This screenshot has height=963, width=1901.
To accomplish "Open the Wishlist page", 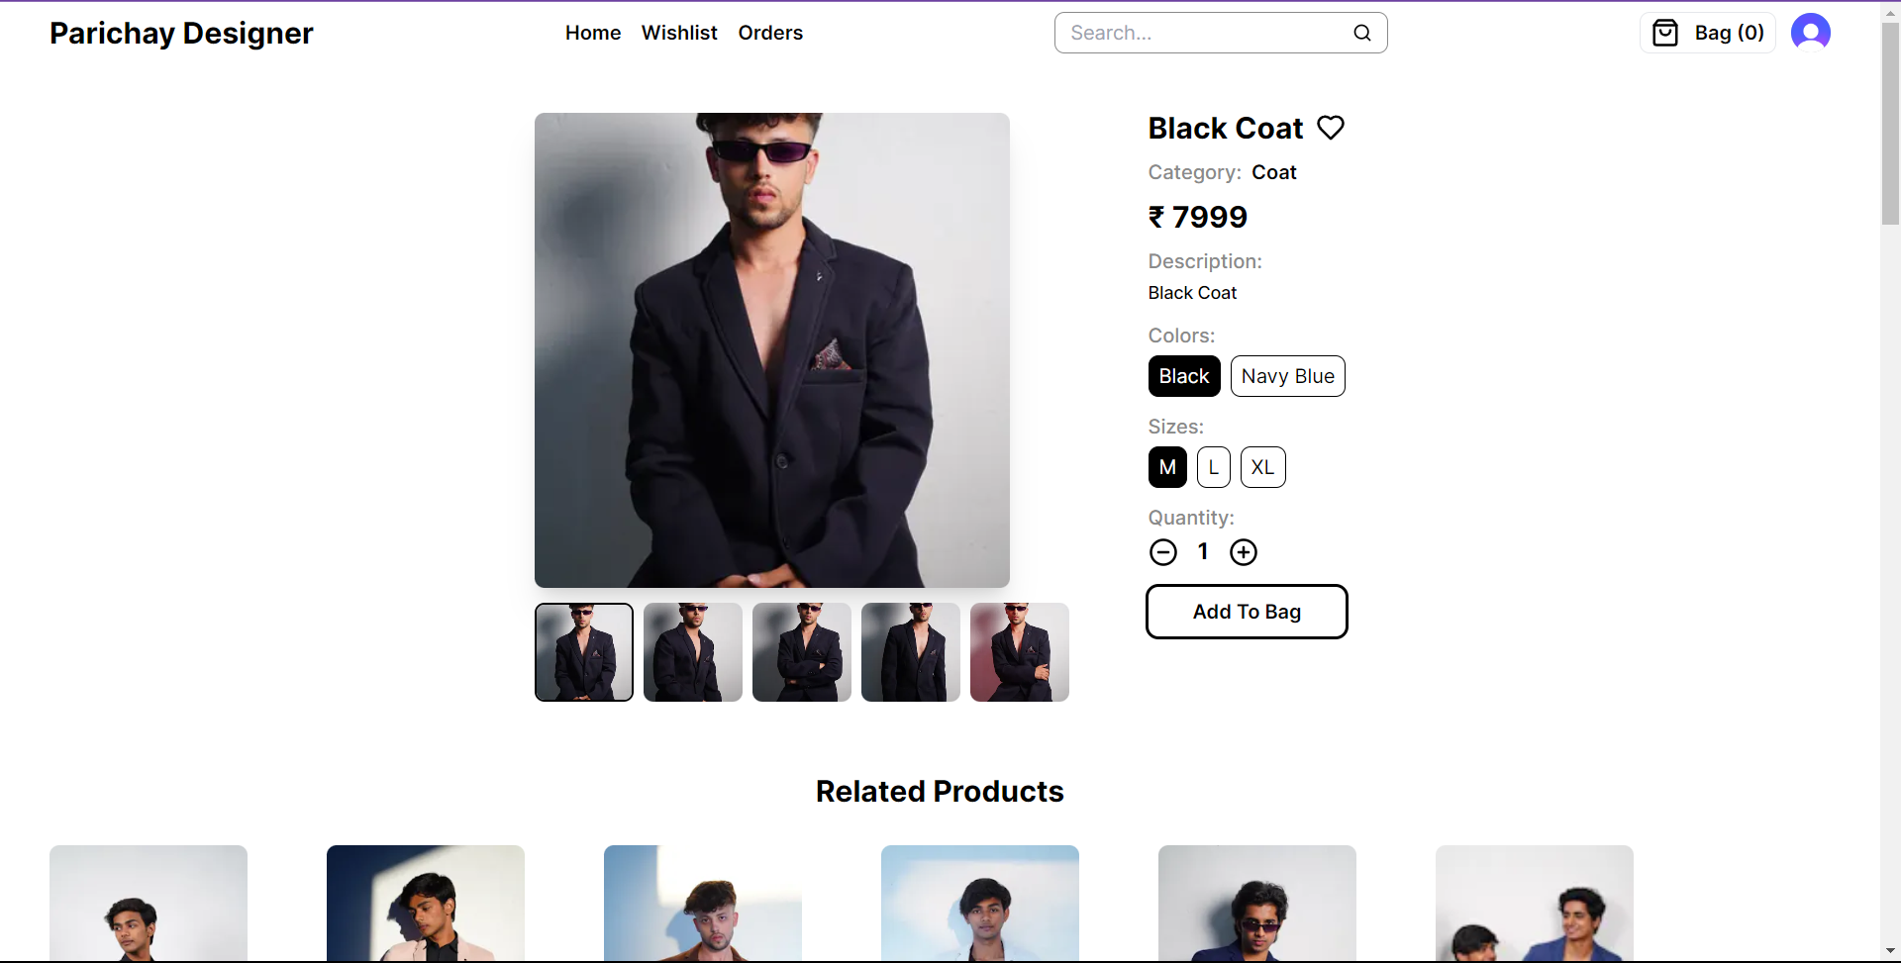I will [x=679, y=33].
